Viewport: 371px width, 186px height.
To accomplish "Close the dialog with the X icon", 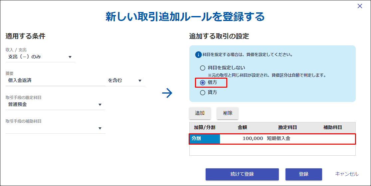I will pyautogui.click(x=360, y=6).
